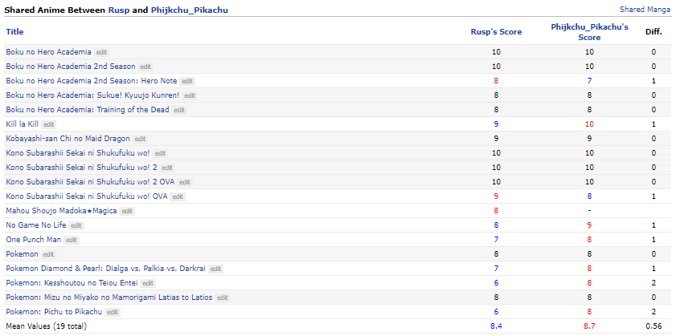Edit Training of the Dead entry
Screen dimensions: 676x336
(179, 110)
